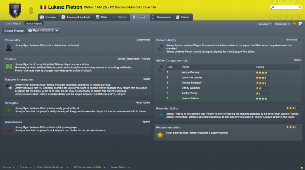Switch to the Transfers & Contracts tab
The image size is (305, 170).
(76, 17)
